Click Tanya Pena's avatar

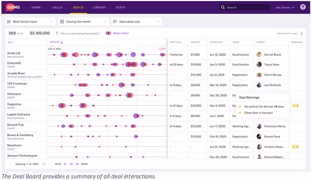259,65
